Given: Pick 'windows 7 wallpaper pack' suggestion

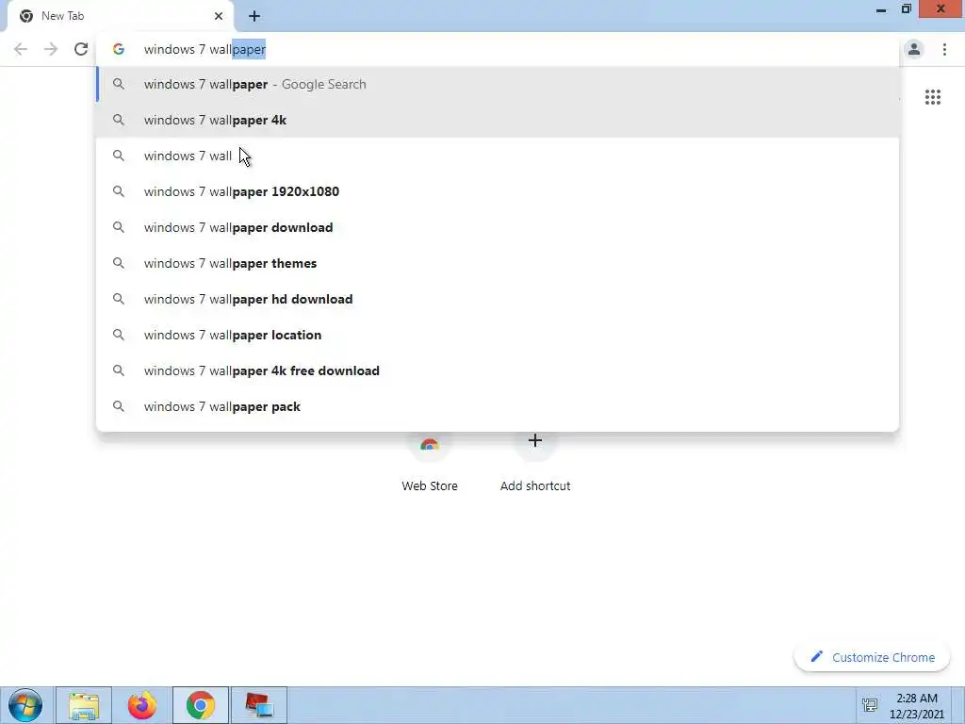Looking at the screenshot, I should (x=498, y=406).
